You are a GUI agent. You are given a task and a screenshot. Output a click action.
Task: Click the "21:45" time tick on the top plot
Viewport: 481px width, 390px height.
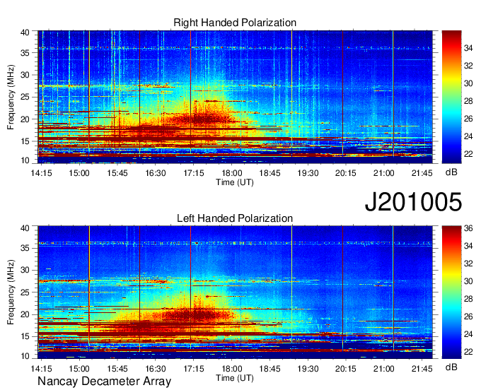coord(422,173)
